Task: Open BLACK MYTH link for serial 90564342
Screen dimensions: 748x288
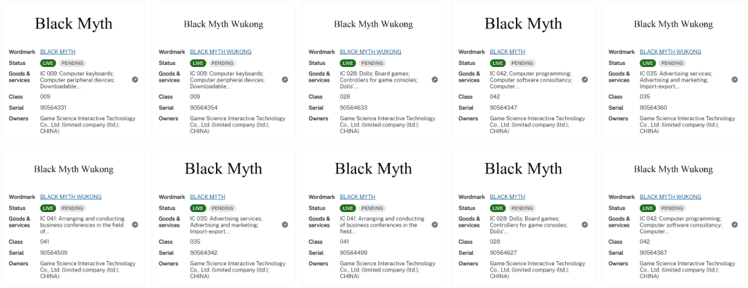Action: [x=208, y=197]
